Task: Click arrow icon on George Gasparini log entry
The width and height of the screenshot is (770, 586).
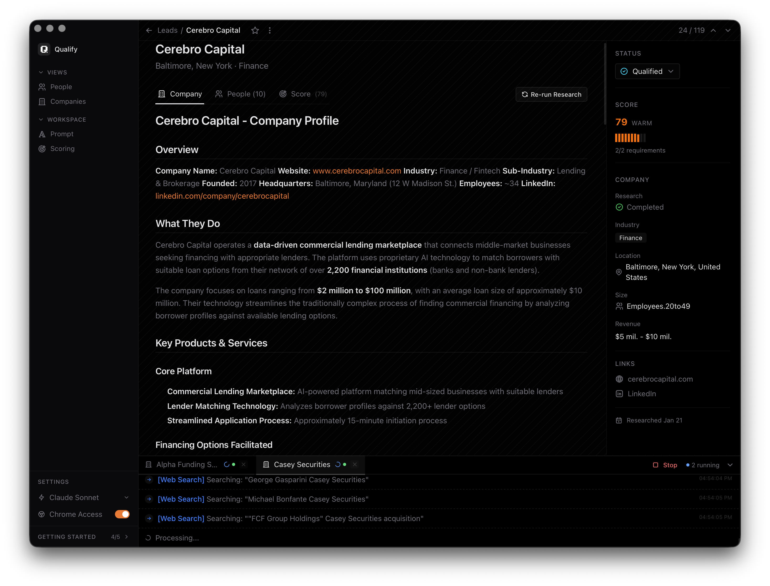Action: pyautogui.click(x=149, y=480)
